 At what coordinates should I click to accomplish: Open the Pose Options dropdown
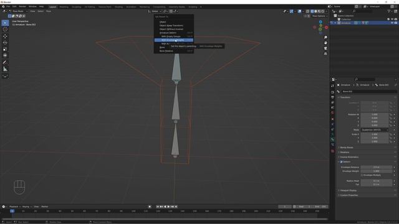coord(320,16)
